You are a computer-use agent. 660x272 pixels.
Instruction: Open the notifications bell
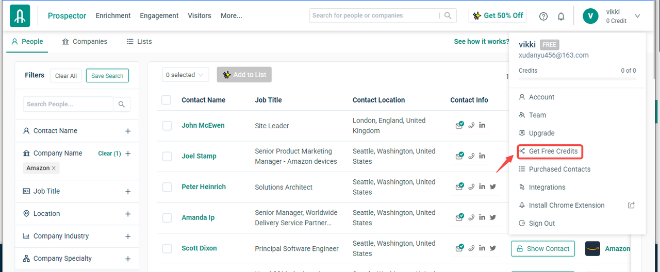561,16
